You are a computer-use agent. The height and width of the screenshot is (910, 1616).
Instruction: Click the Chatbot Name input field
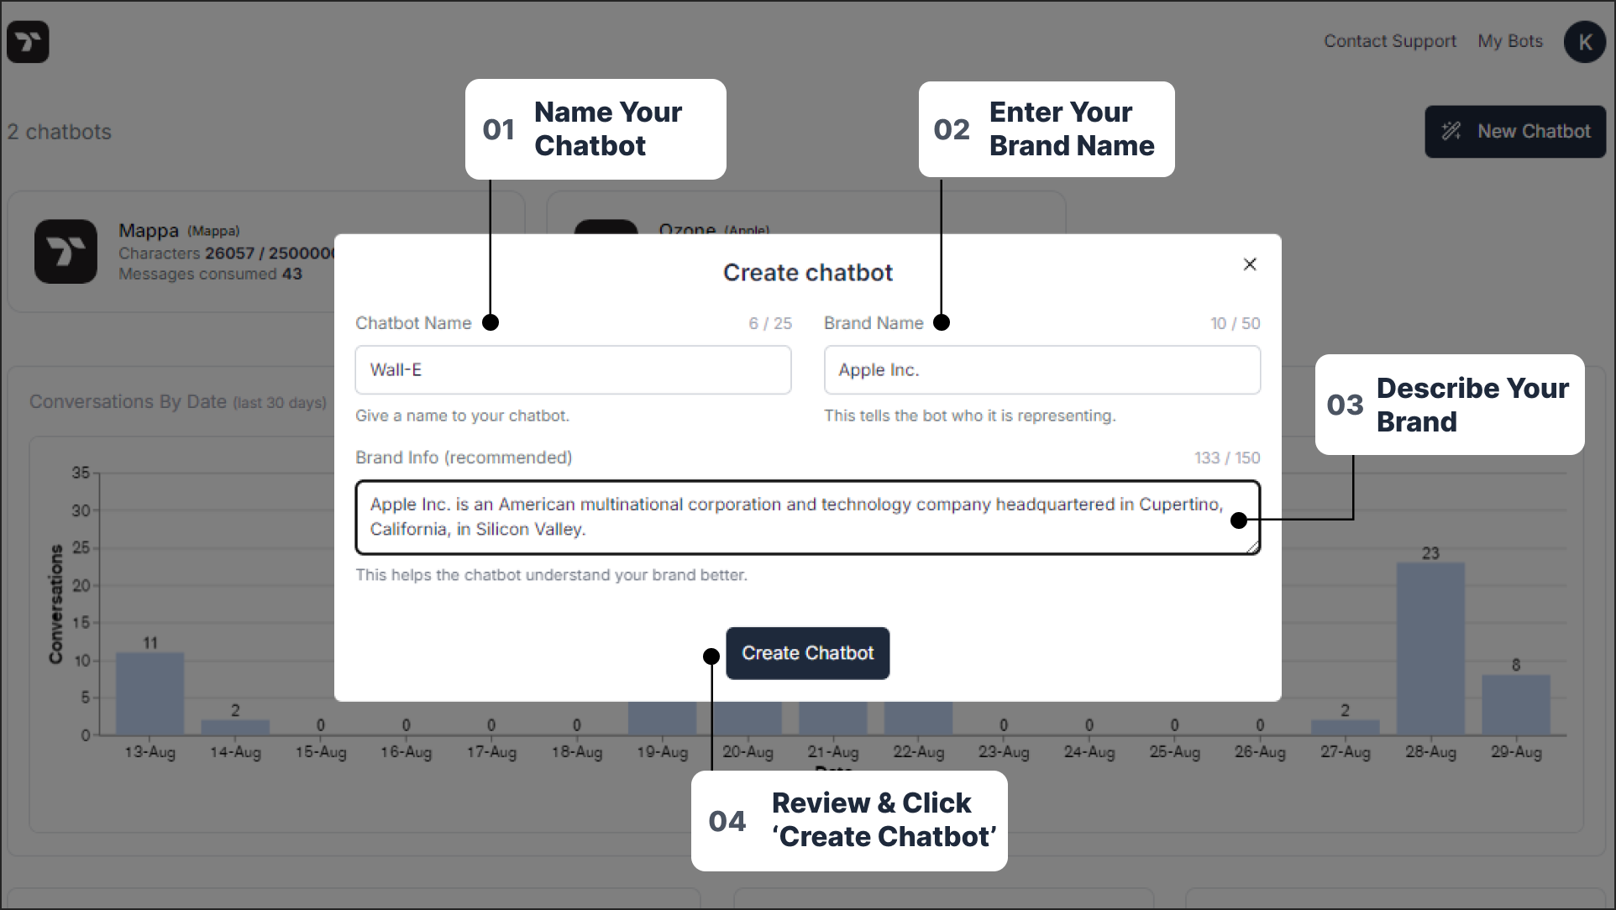[x=572, y=369]
